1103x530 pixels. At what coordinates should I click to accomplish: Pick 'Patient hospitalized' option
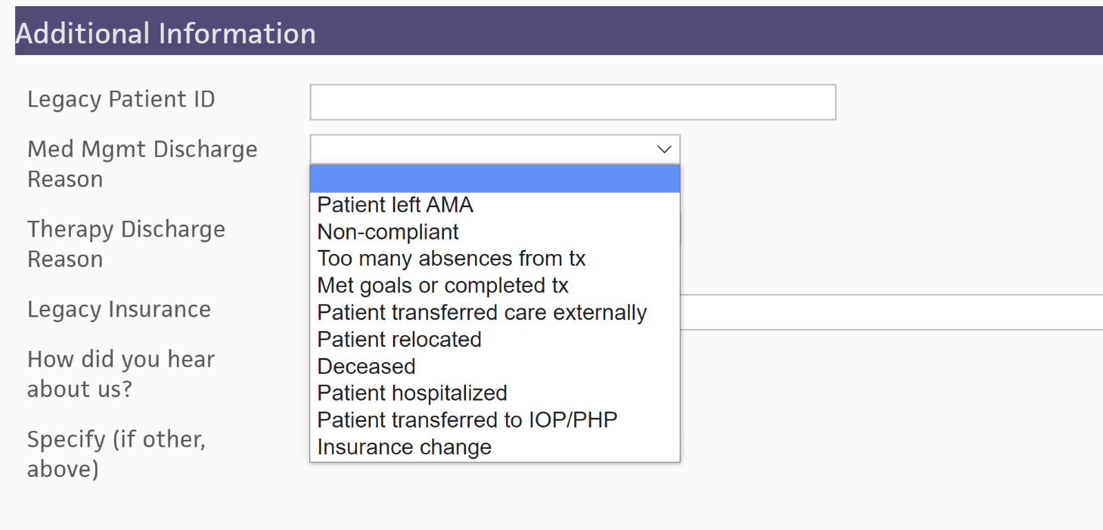pos(412,393)
